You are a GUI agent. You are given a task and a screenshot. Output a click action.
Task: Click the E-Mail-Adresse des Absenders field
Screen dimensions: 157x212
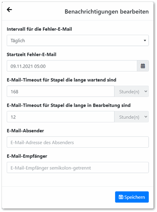78,142
